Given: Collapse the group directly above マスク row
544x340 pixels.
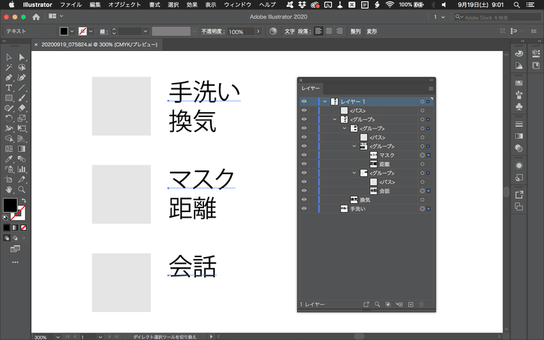Looking at the screenshot, I should [354, 146].
